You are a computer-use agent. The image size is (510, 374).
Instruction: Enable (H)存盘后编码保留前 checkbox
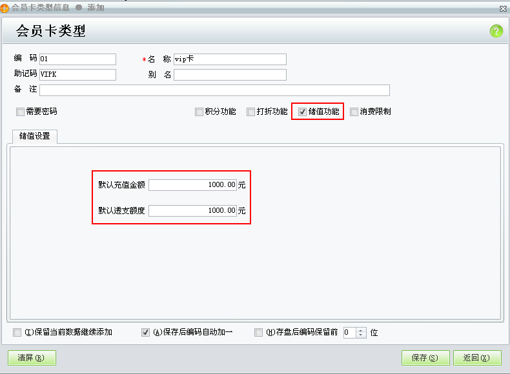point(258,332)
